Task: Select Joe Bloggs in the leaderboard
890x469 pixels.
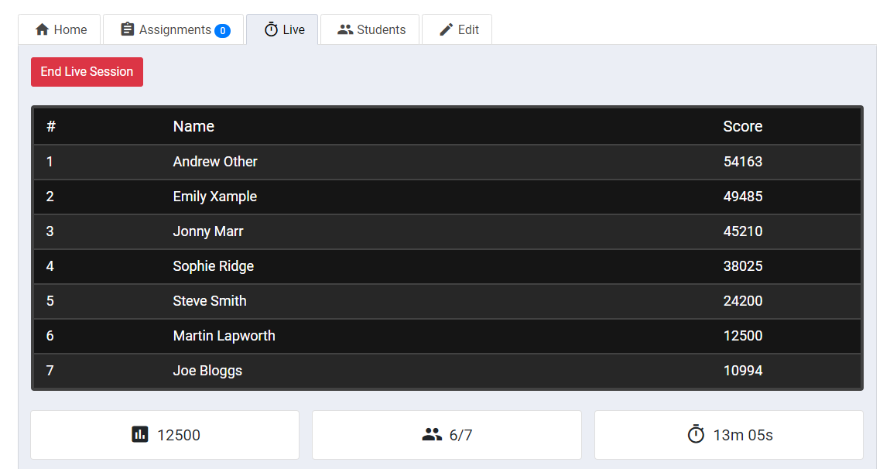Action: coord(445,371)
